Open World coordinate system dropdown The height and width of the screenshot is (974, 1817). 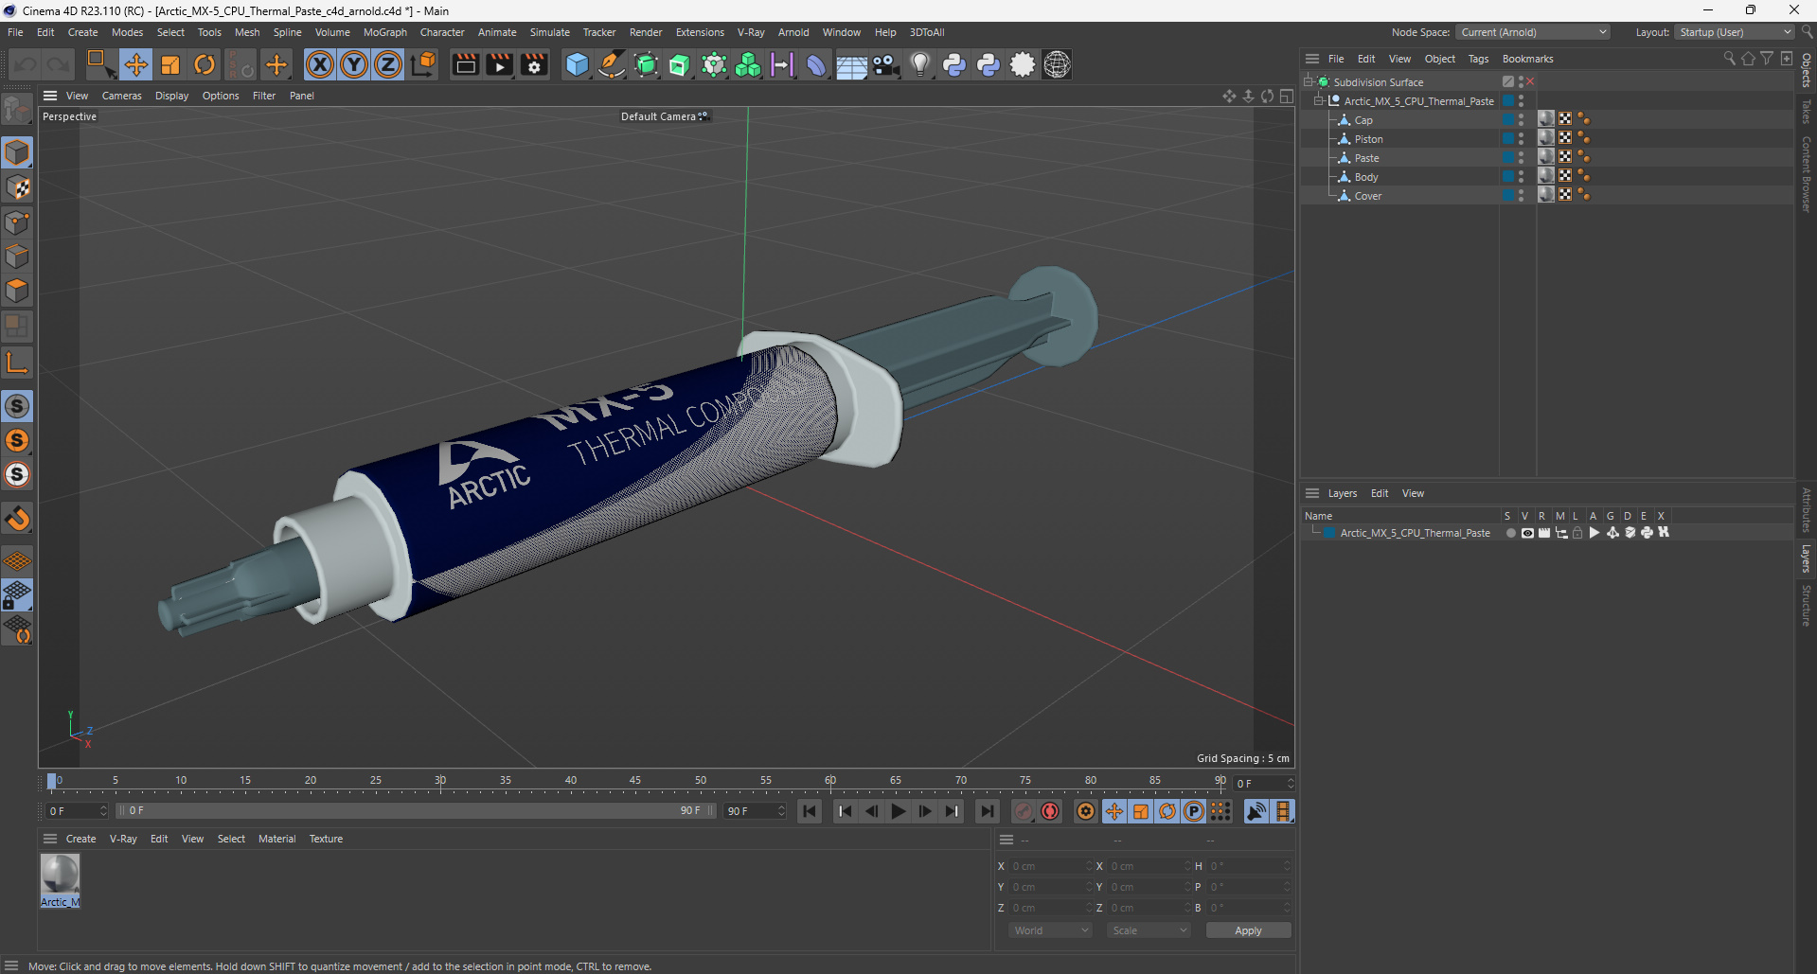(1051, 930)
